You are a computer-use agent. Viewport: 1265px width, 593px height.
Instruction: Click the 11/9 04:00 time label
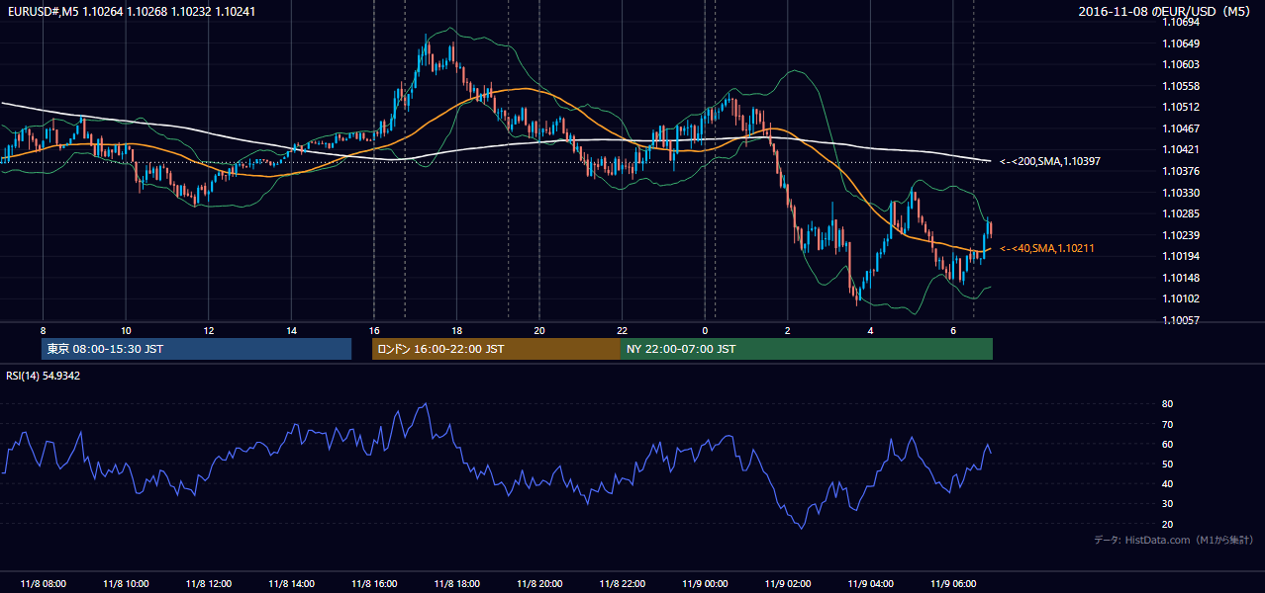(x=871, y=583)
